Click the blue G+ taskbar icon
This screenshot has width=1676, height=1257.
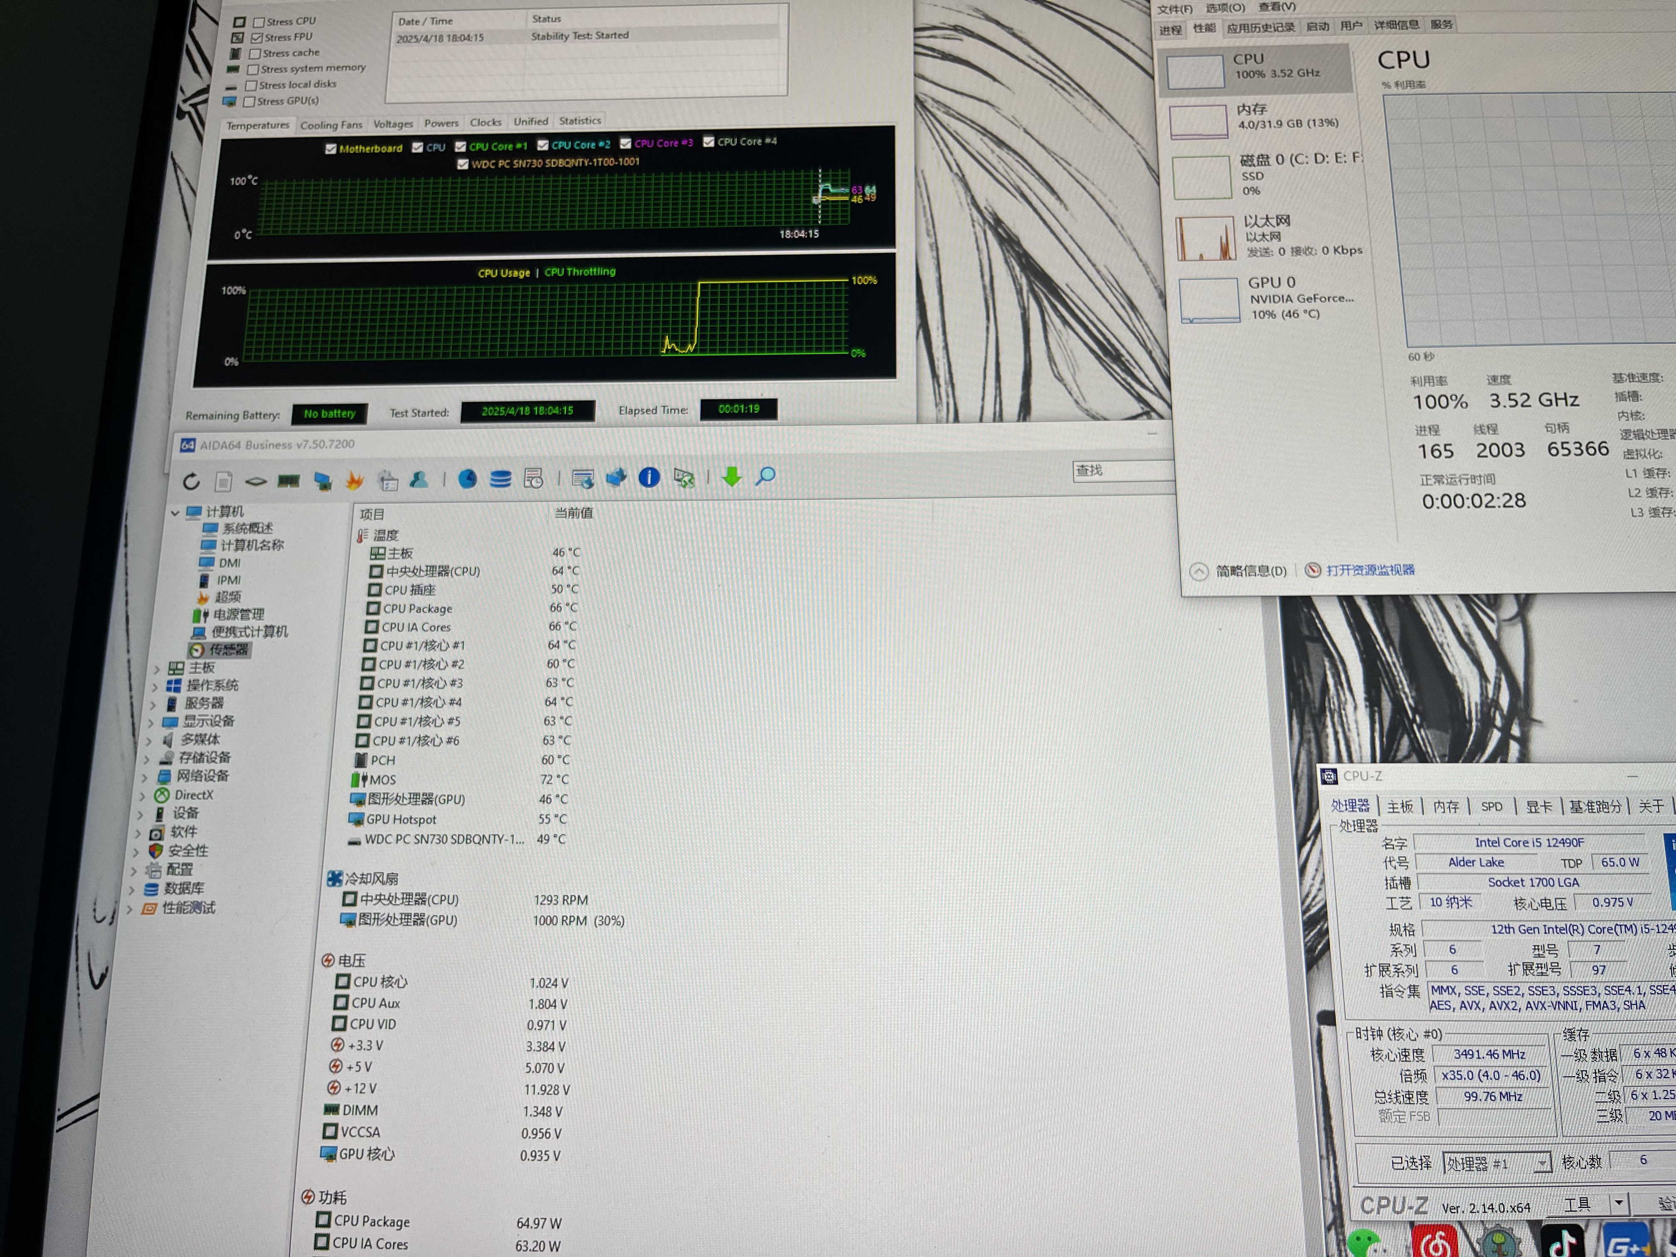(x=1627, y=1241)
